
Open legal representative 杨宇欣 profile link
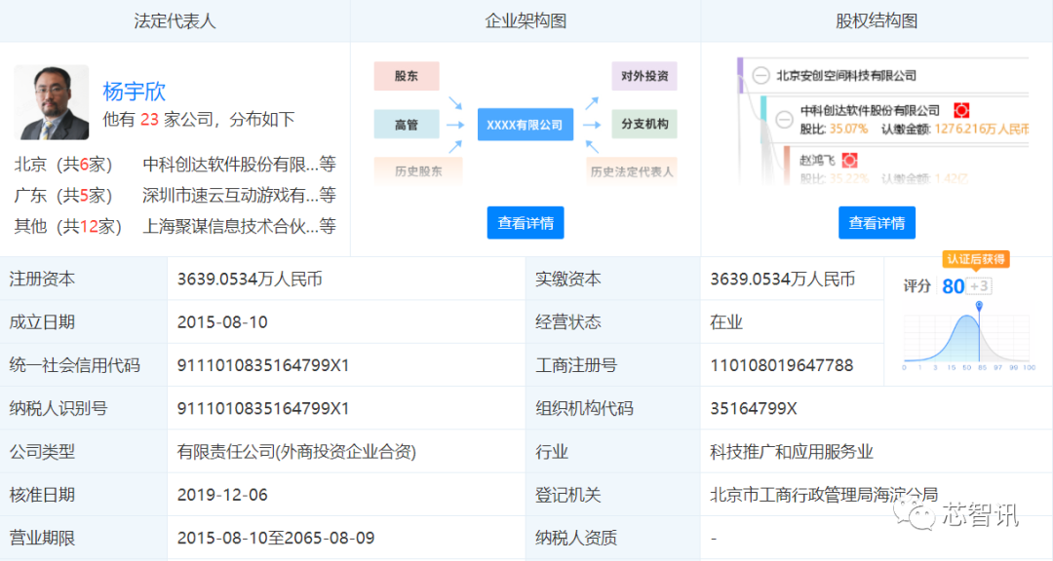tap(134, 92)
